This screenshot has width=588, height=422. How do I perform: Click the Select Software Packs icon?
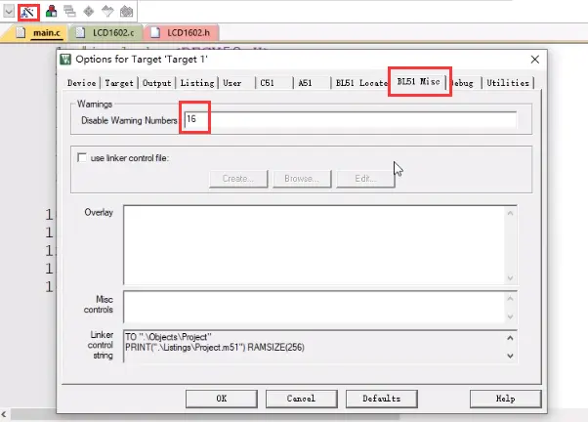pyautogui.click(x=107, y=12)
